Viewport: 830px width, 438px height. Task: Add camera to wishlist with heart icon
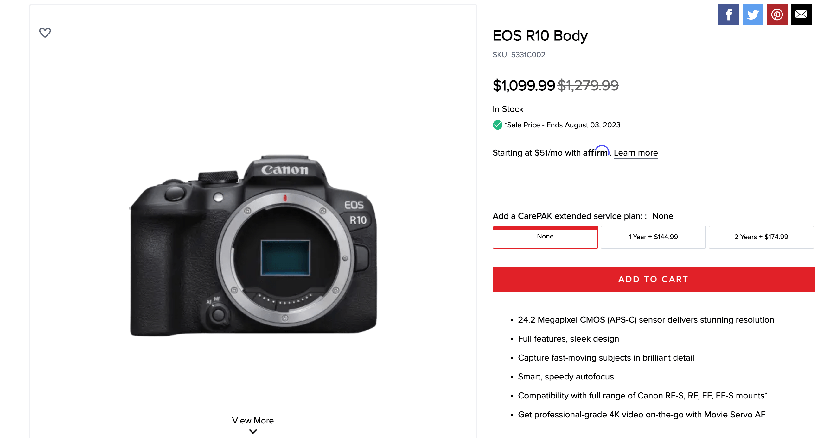(45, 33)
